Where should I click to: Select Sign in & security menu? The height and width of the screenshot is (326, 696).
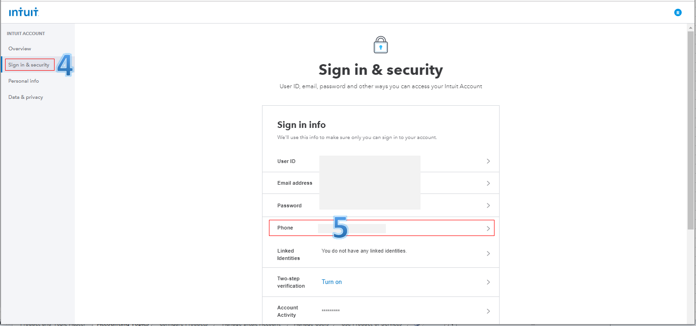(29, 65)
